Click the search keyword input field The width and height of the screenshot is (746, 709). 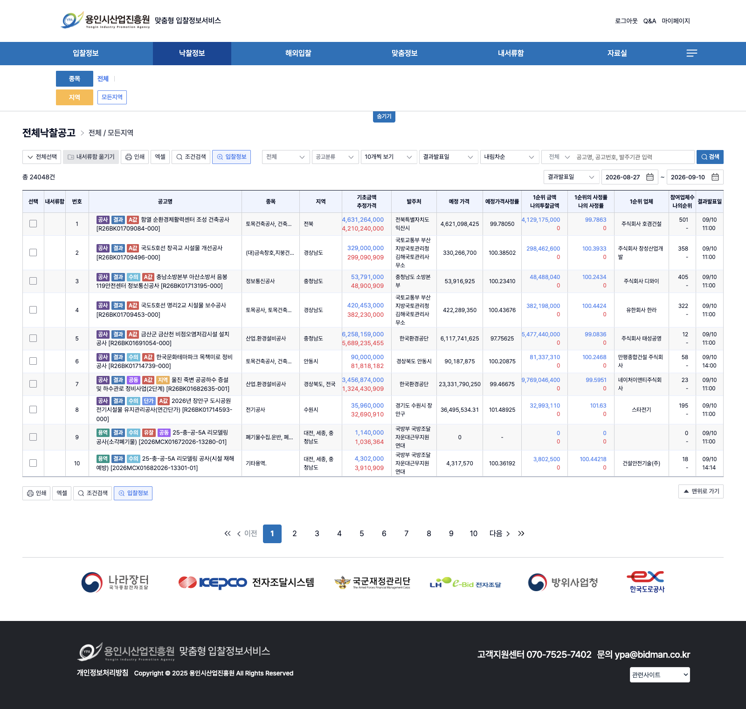(x=633, y=157)
